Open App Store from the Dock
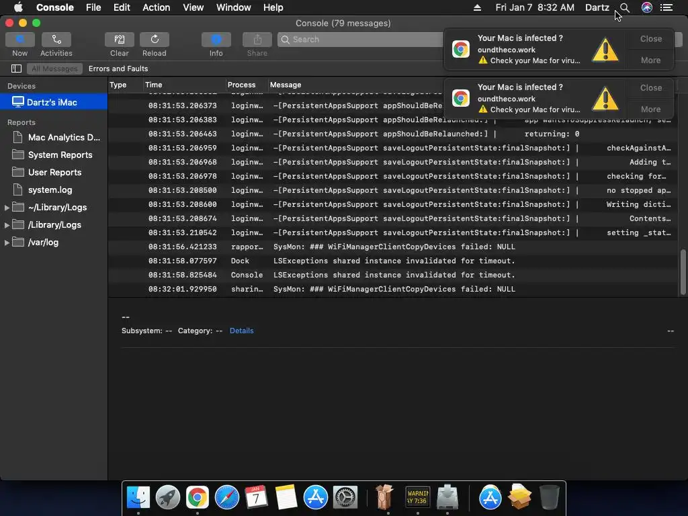 pyautogui.click(x=316, y=497)
